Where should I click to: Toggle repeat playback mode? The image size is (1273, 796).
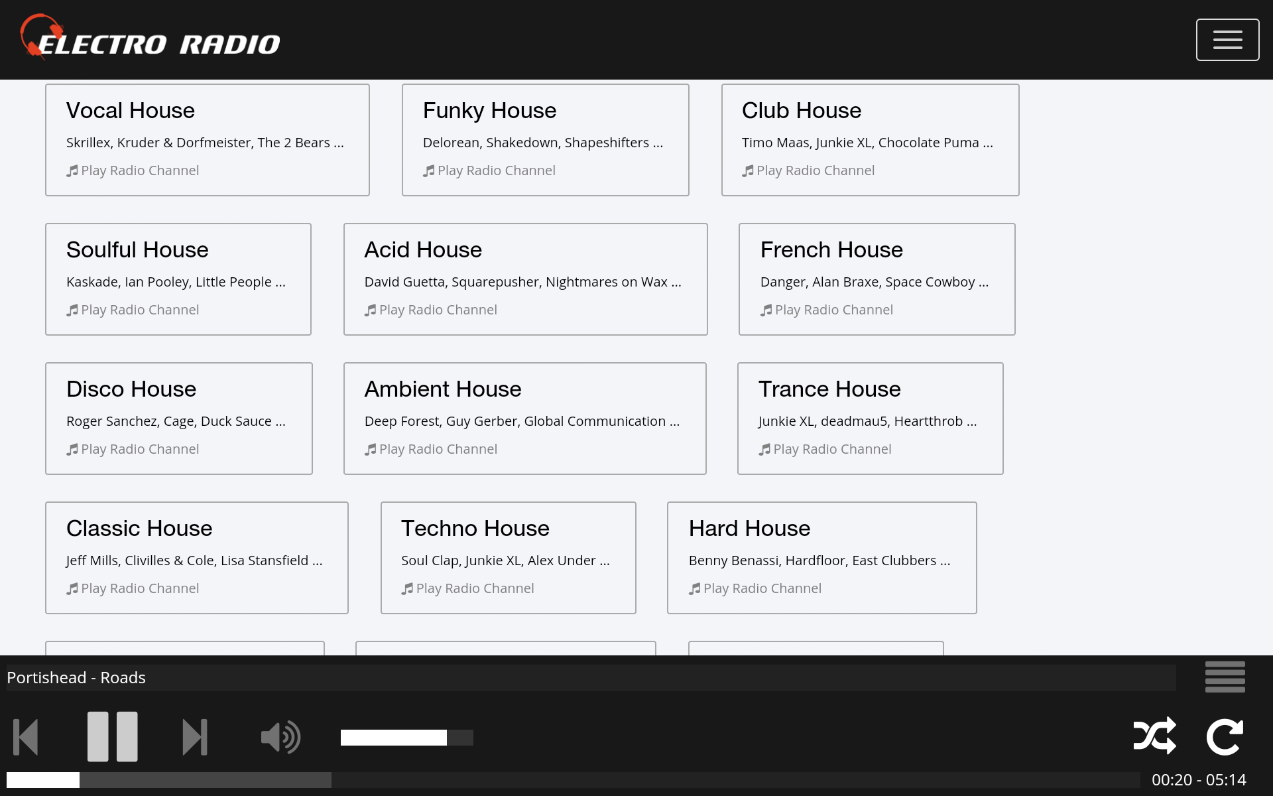(x=1225, y=737)
